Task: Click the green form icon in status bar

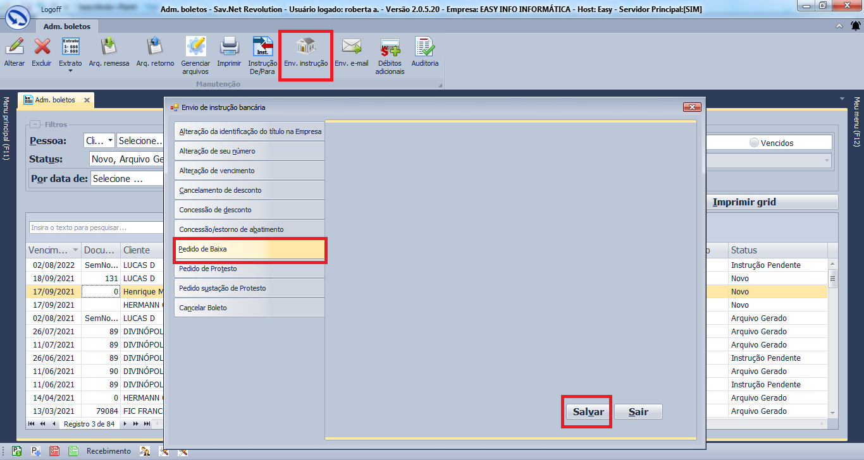Action: pos(73,451)
